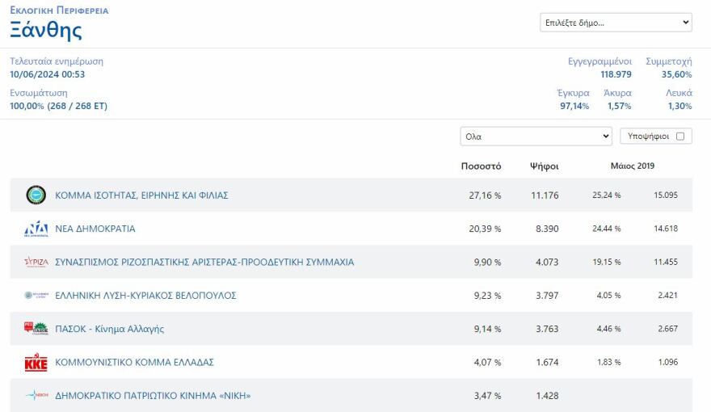Viewport: 711px width, 412px height.
Task: Click the Ψήφοι column header
Action: pyautogui.click(x=544, y=166)
